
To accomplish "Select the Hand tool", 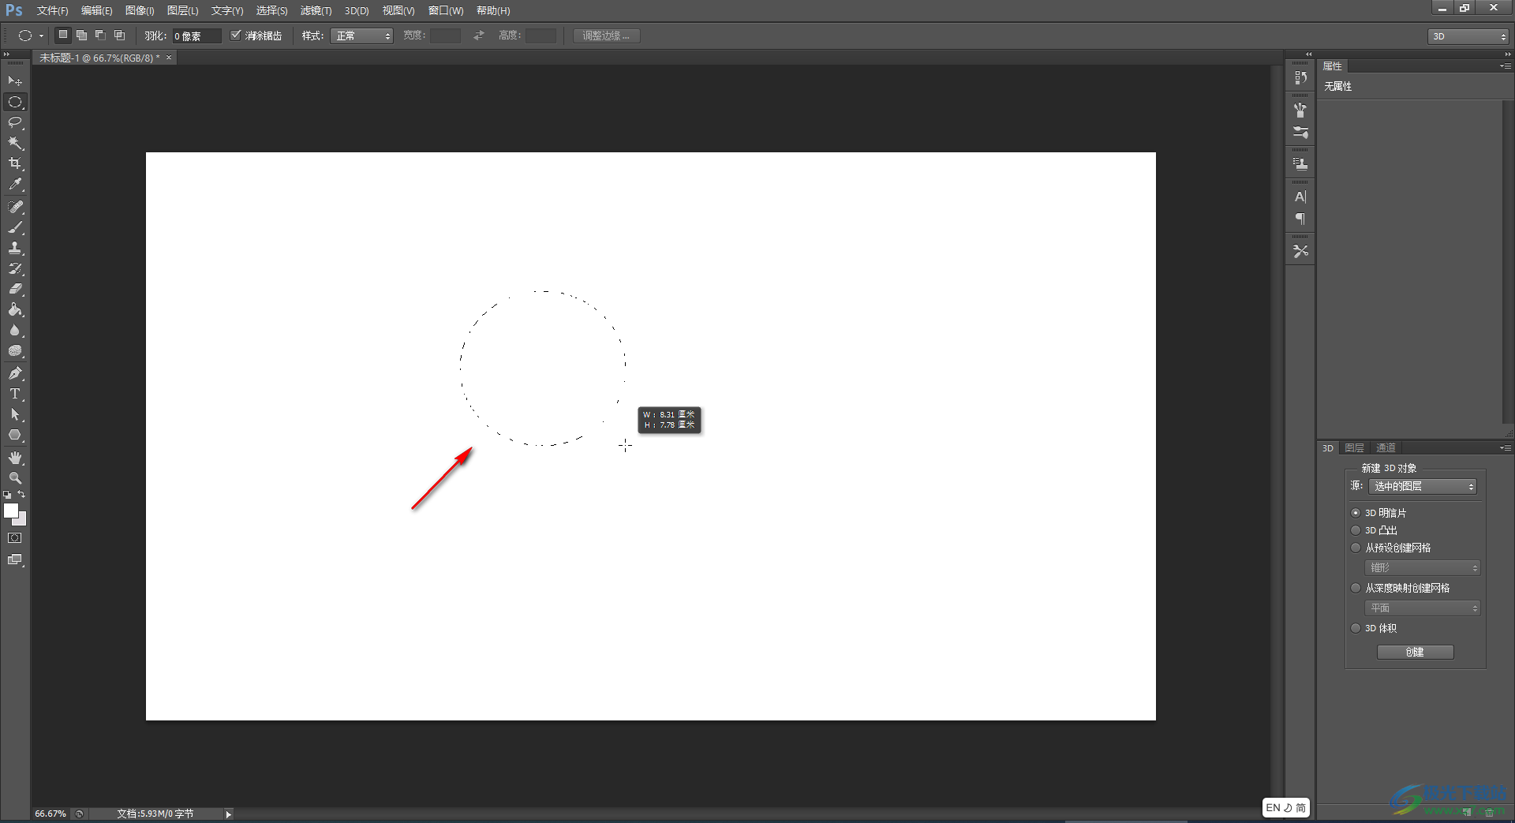I will tap(15, 458).
